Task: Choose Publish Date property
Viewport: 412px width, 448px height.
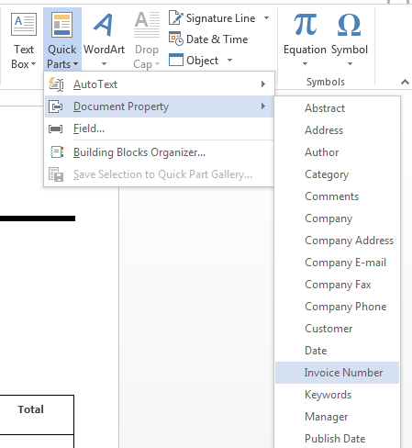Action: [337, 439]
